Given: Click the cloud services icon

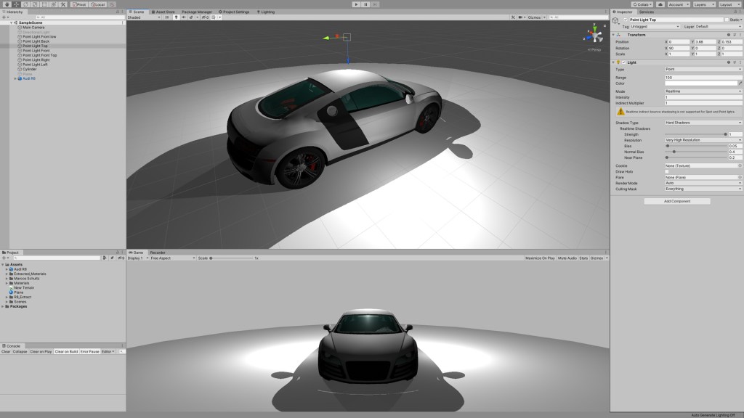Looking at the screenshot, I should click(x=660, y=4).
